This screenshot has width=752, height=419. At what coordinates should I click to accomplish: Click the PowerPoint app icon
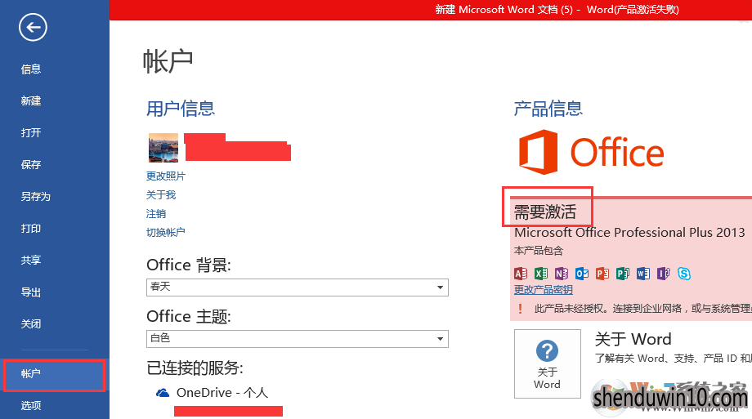pos(602,274)
